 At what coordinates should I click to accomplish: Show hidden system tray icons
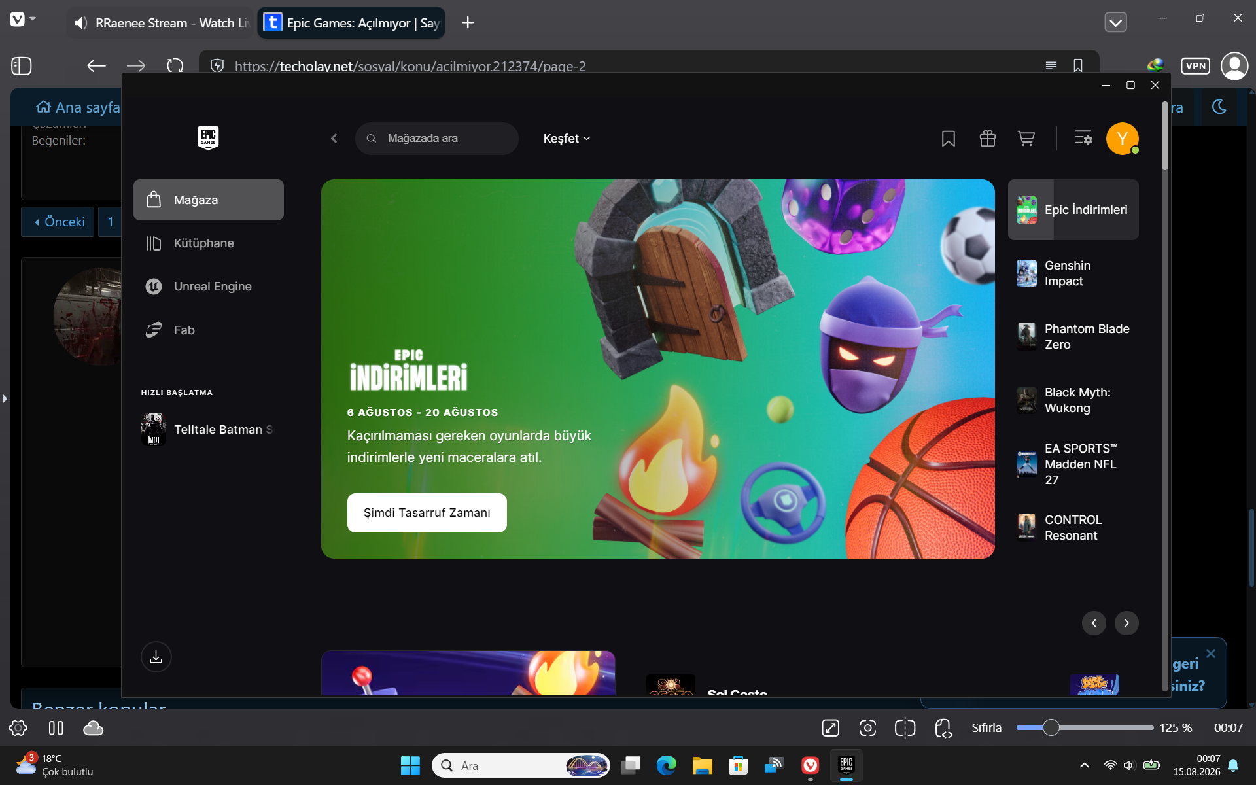click(x=1084, y=765)
